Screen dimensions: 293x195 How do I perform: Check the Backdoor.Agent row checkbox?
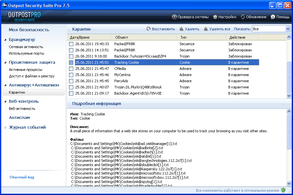coord(71,93)
